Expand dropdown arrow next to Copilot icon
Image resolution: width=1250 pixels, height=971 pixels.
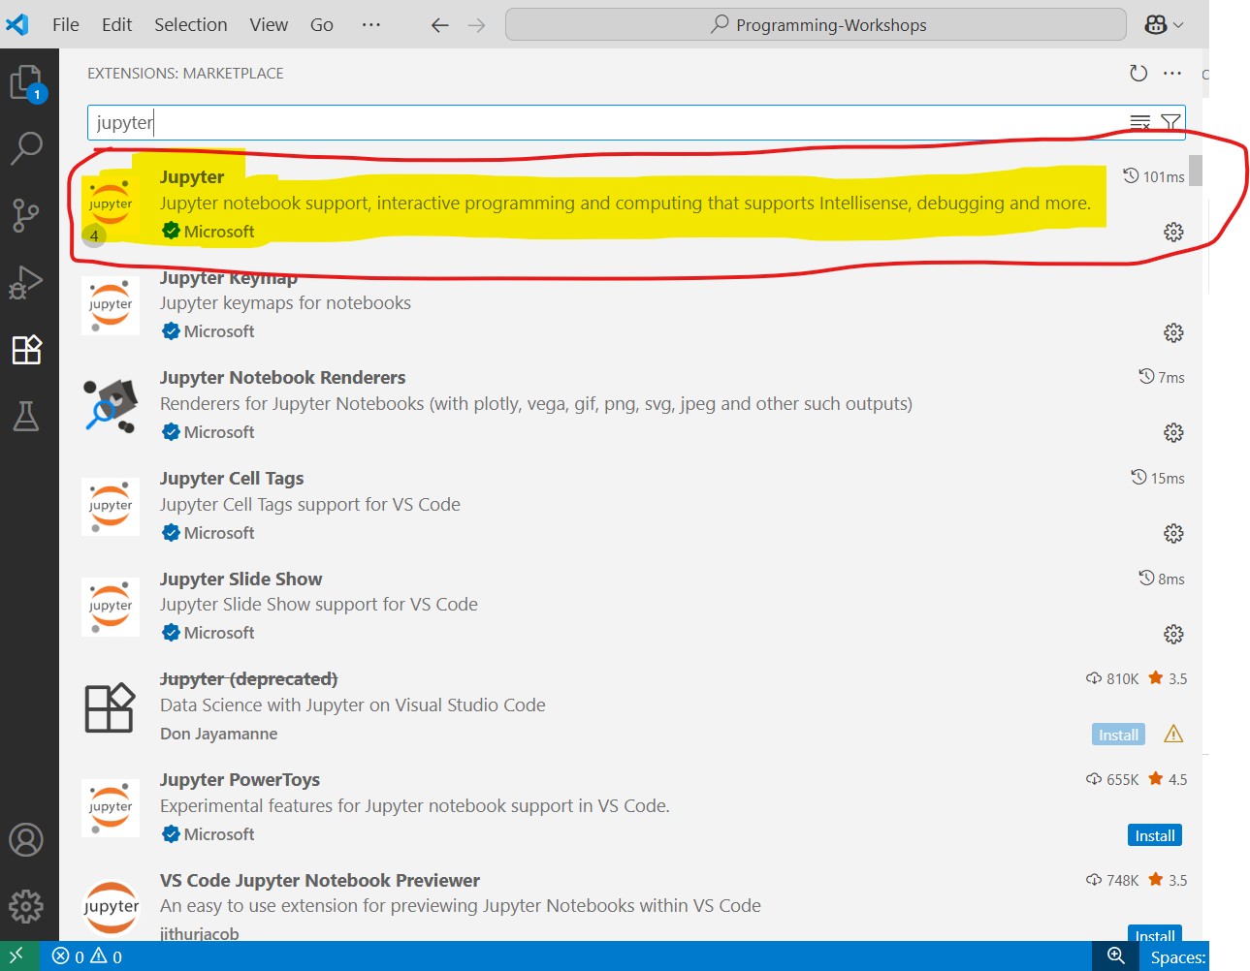coord(1178,25)
